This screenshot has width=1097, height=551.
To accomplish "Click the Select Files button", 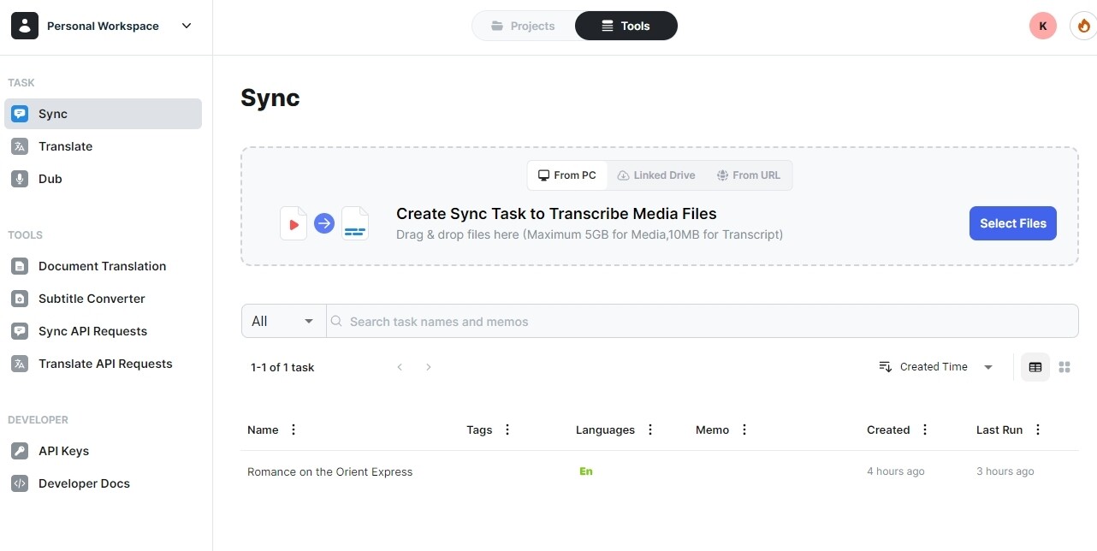I will click(x=1012, y=223).
